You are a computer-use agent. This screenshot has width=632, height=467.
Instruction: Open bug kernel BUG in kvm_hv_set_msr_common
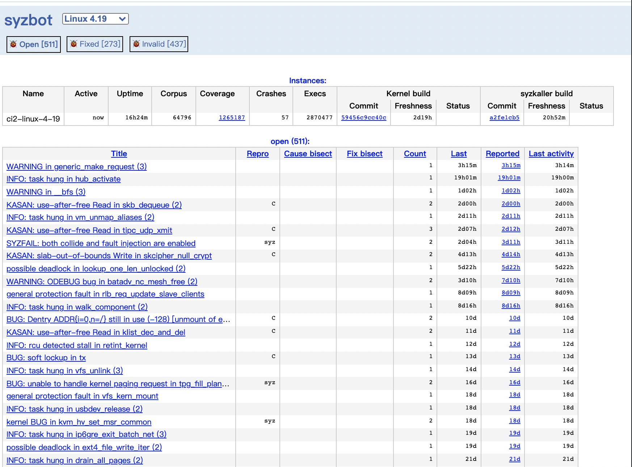click(79, 422)
